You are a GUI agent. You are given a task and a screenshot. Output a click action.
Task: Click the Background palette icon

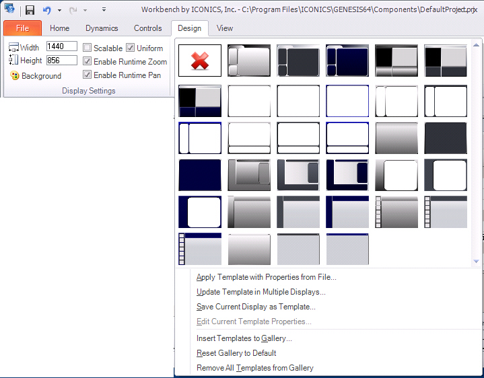(15, 76)
